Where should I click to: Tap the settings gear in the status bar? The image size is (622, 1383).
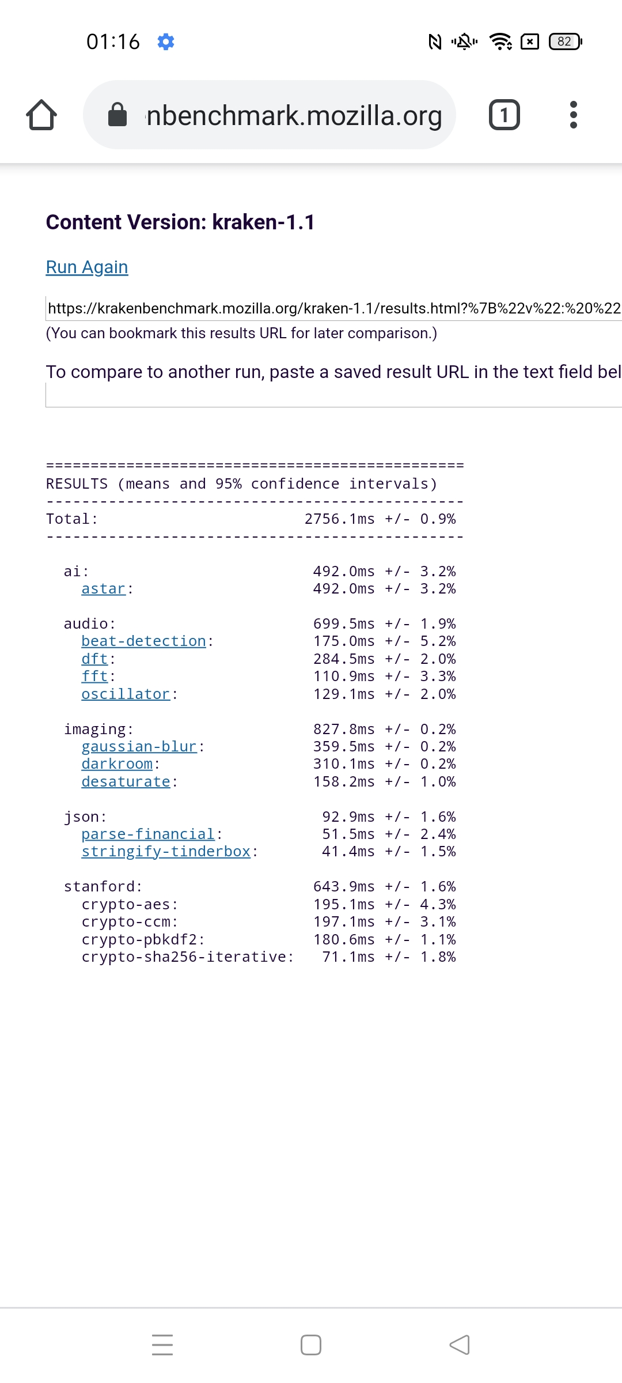point(166,41)
